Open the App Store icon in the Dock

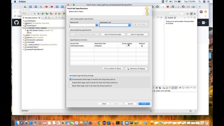[86, 123]
